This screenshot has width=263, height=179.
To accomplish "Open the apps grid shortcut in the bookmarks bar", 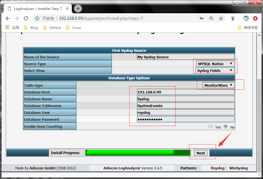I will 8,27.
